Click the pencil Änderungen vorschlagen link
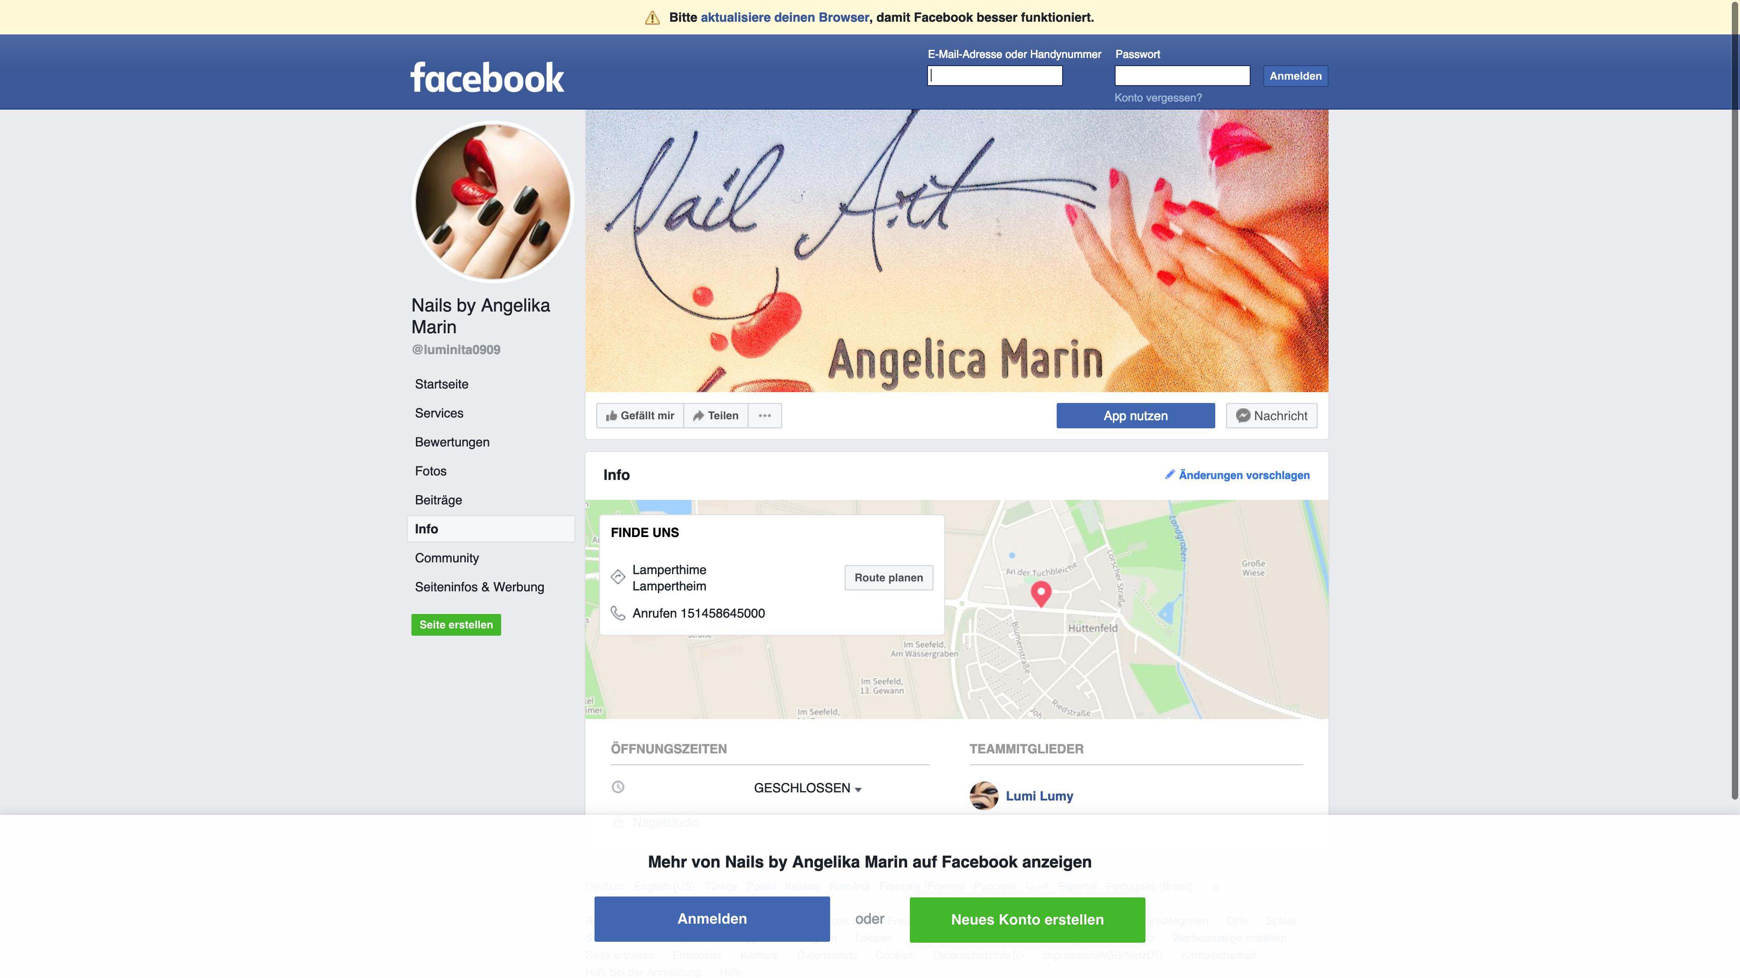This screenshot has width=1740, height=978. [1237, 475]
